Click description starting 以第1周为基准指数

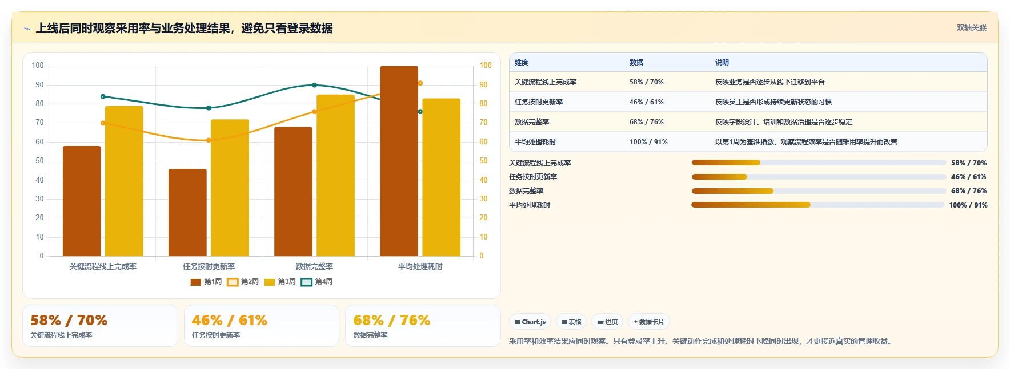tap(806, 142)
